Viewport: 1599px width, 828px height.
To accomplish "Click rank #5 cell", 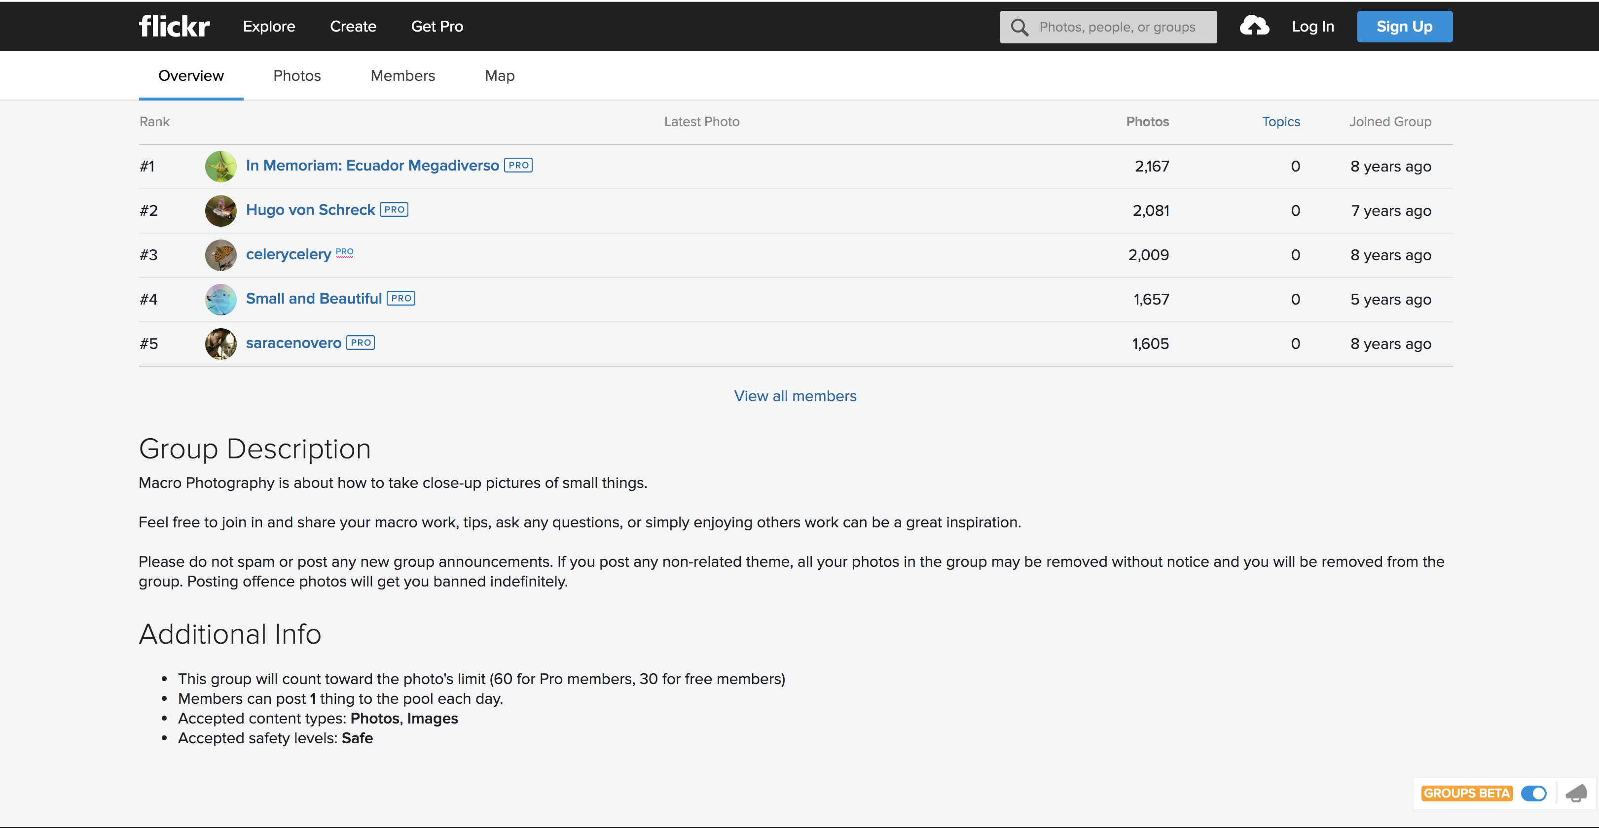I will (148, 344).
